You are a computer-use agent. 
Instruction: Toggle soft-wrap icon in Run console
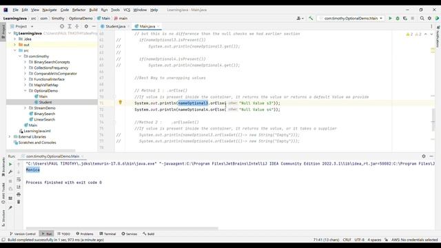[x=19, y=179]
